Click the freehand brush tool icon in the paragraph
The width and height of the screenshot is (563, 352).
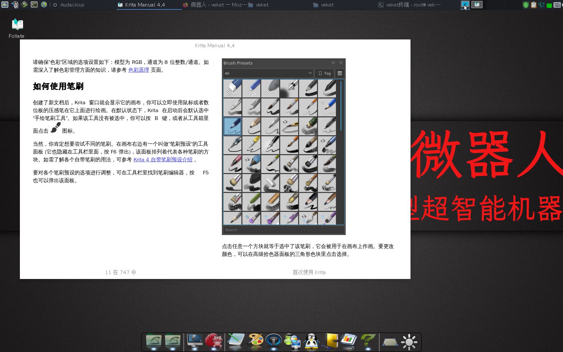tap(56, 128)
